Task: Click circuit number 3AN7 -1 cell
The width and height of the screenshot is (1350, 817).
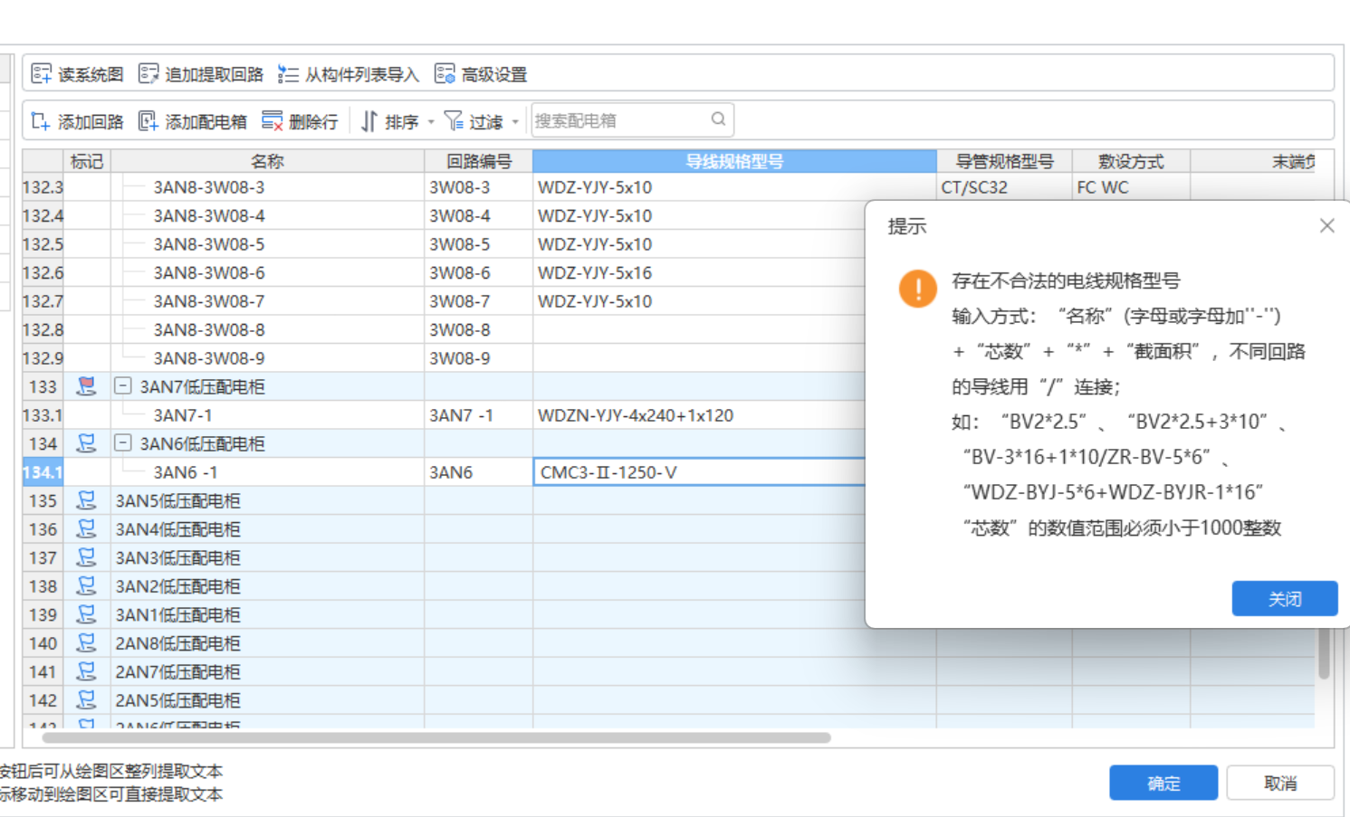Action: click(x=478, y=415)
